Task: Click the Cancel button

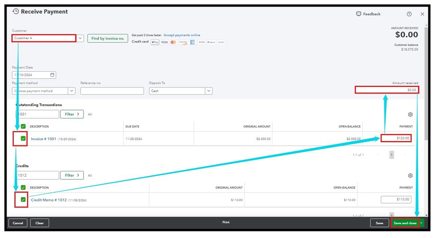Action: point(18,223)
